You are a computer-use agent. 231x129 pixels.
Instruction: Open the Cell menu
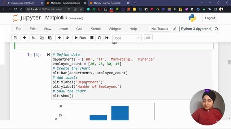pos(79,29)
